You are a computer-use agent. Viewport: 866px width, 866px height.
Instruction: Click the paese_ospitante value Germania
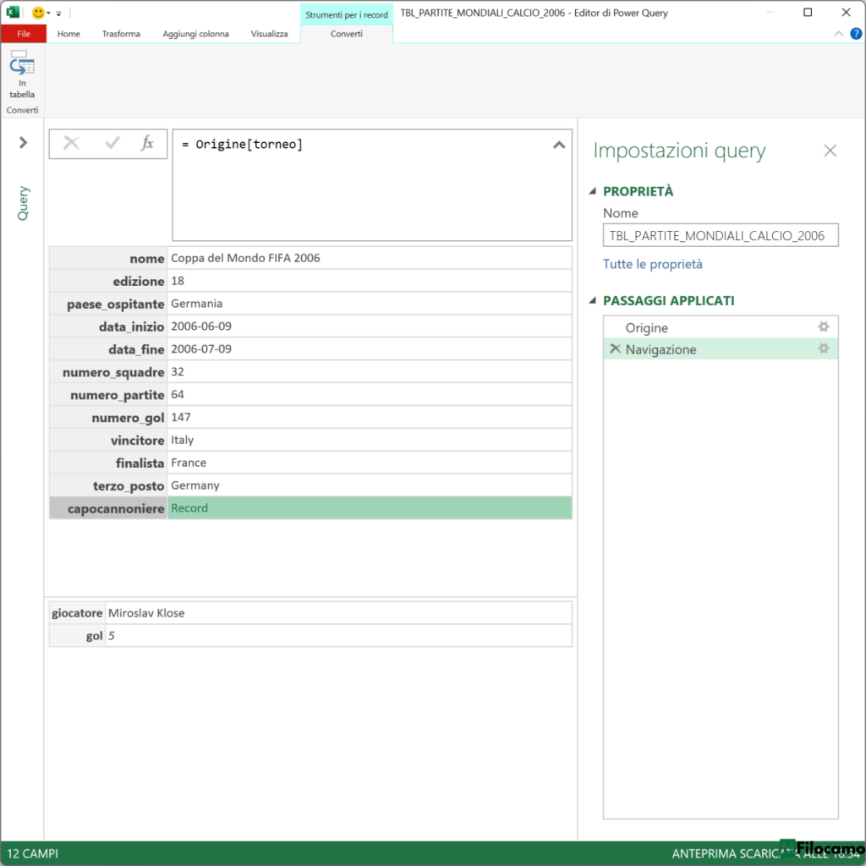[x=196, y=304]
